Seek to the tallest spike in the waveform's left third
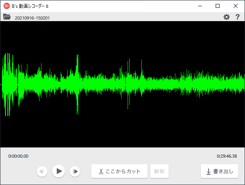The width and height of the screenshot is (245, 185). 77,84
